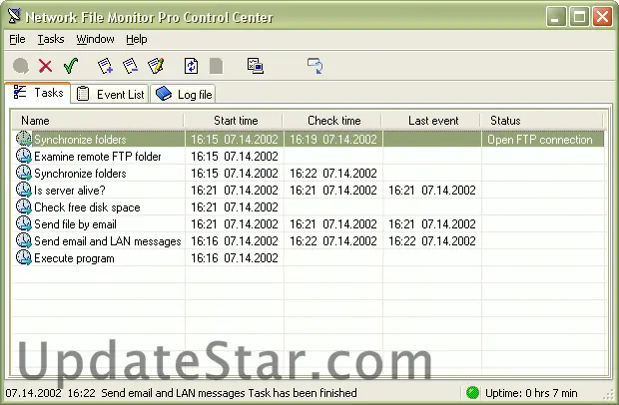Switch to the Event List tab
This screenshot has height=405, width=619.
point(110,94)
